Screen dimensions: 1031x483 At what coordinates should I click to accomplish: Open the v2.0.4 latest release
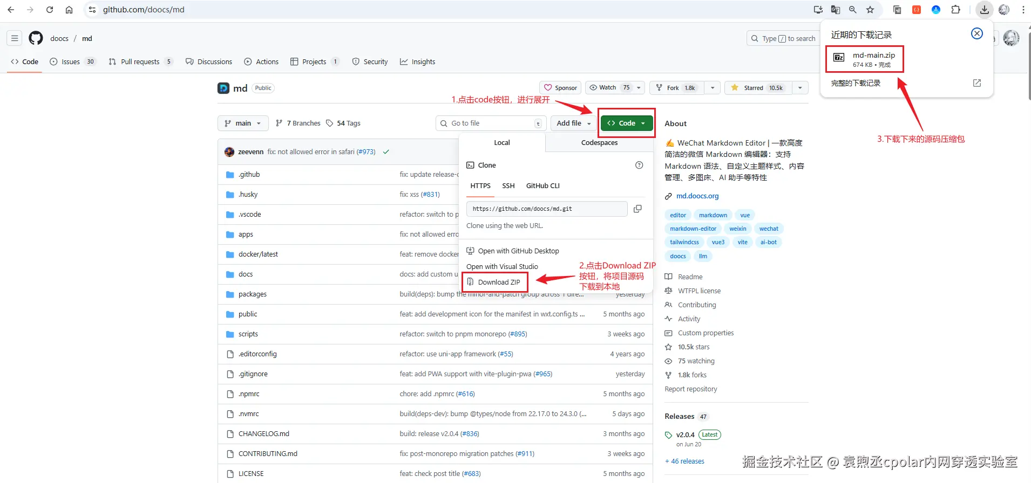(x=686, y=435)
